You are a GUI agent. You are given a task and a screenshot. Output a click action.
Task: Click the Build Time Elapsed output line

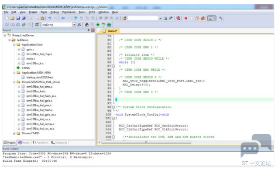click(30, 161)
